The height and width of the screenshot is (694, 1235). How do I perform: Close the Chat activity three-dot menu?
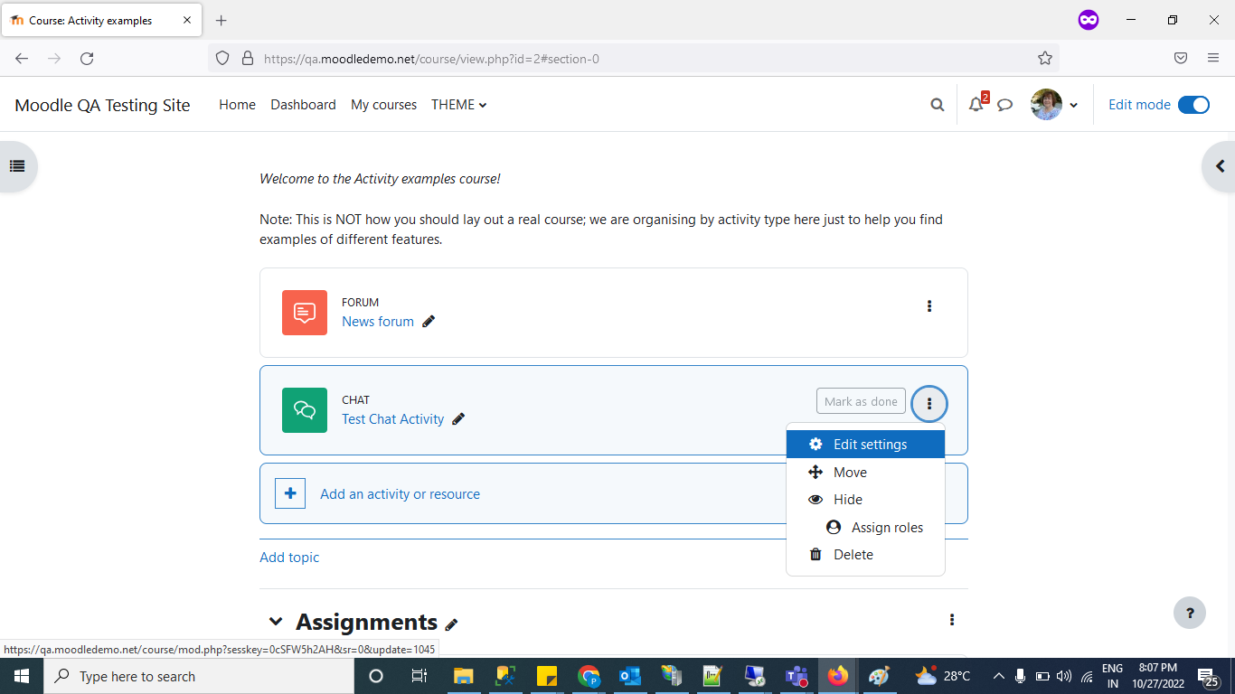pos(929,403)
